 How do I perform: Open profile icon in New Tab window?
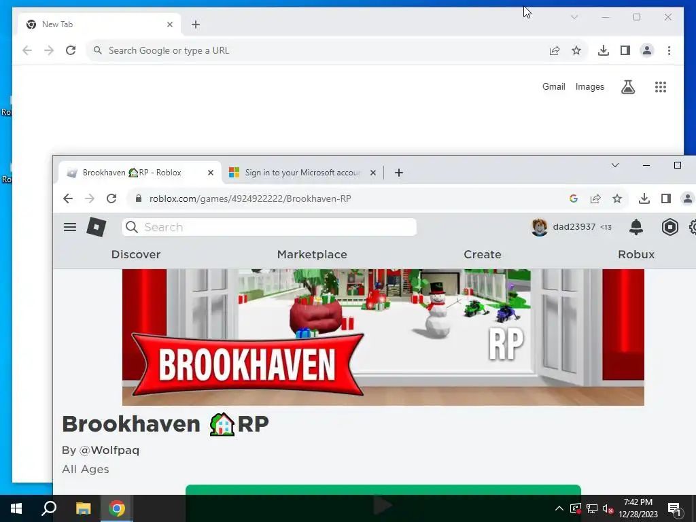click(x=647, y=50)
